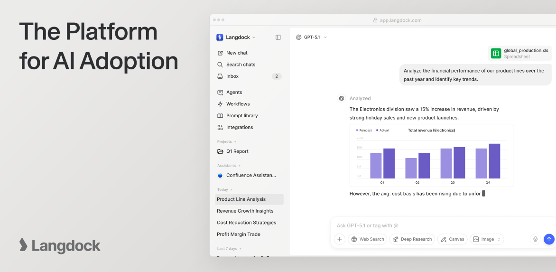Click the Confluence Assistant blue circle icon
Image resolution: width=556 pixels, height=272 pixels.
[x=220, y=176]
